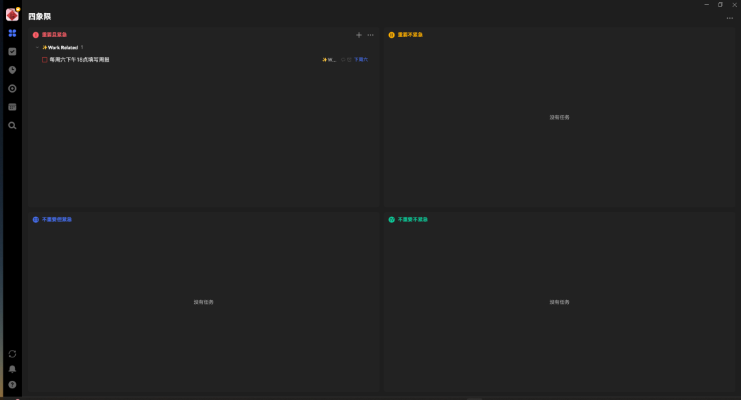Check off task 每周六下午18点填写周报

pyautogui.click(x=45, y=60)
